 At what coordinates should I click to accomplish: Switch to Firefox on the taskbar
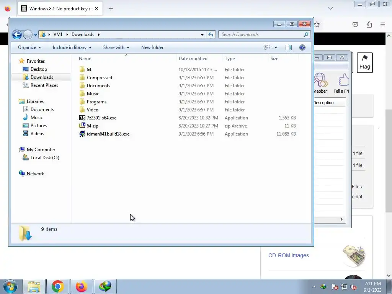81,286
